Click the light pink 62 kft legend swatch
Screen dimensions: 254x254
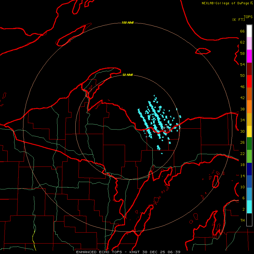point(249,43)
